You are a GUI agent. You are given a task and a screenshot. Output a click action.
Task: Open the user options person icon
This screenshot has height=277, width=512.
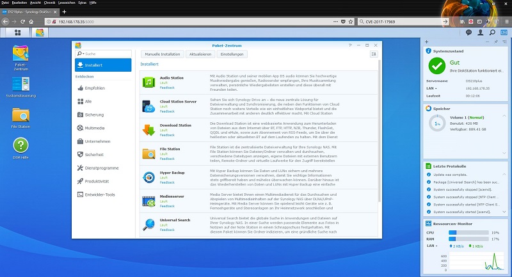click(481, 32)
